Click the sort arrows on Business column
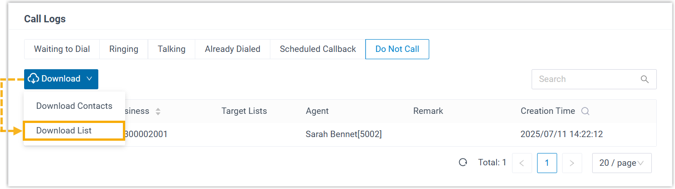Image resolution: width=675 pixels, height=189 pixels. tap(158, 111)
